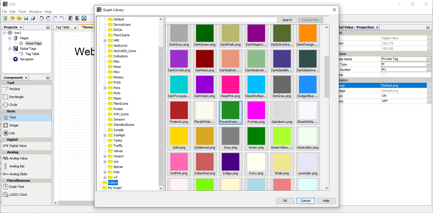The image size is (433, 213).
Task: Collapse the Tool section in Component panel
Action: pyautogui.click(x=4, y=83)
